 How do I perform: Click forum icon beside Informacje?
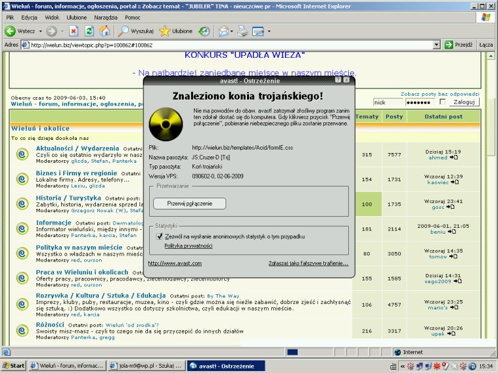pos(22,229)
